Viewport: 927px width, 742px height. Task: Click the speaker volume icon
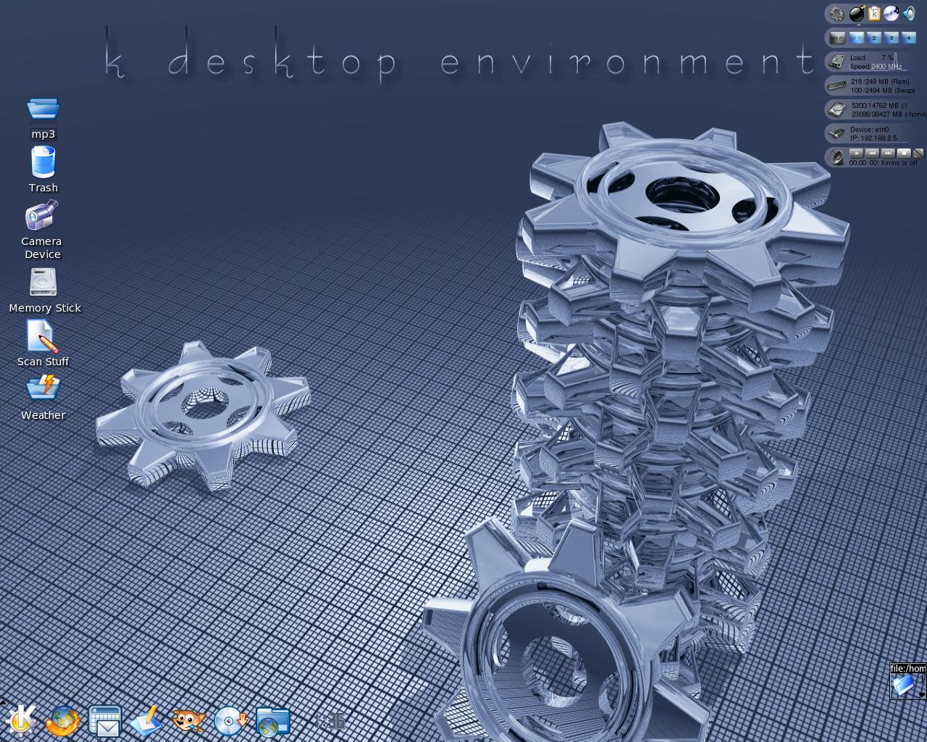point(909,13)
